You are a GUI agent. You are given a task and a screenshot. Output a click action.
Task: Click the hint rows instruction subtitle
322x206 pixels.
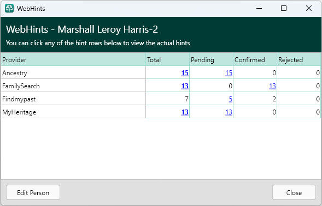tap(98, 43)
